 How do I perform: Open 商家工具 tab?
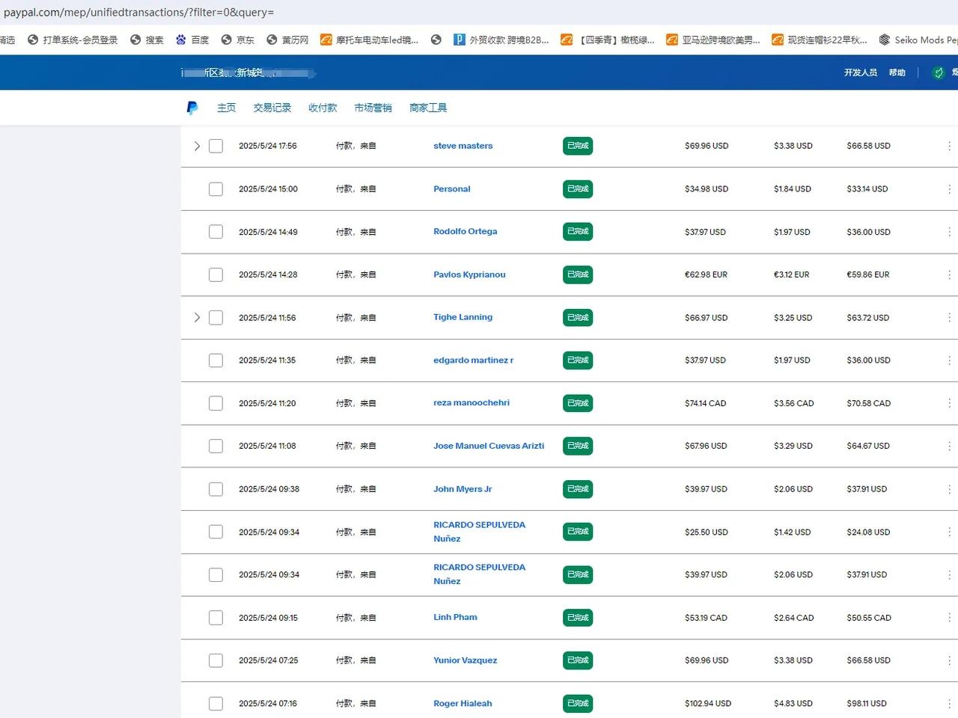click(x=428, y=108)
